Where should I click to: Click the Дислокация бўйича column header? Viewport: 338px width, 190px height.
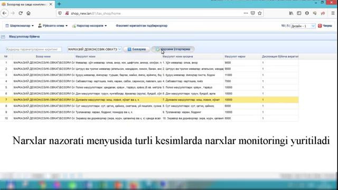[280, 56]
